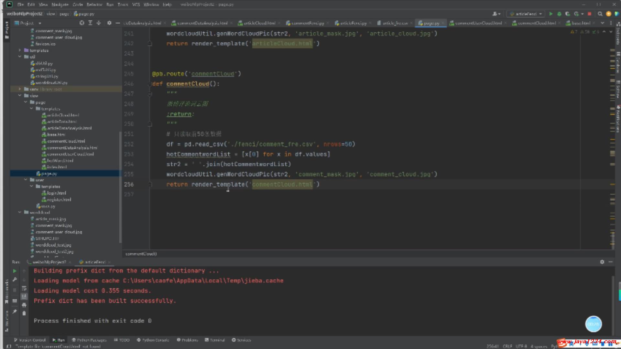
Task: Select wordcloudUtil.py in project tree
Action: tap(51, 83)
